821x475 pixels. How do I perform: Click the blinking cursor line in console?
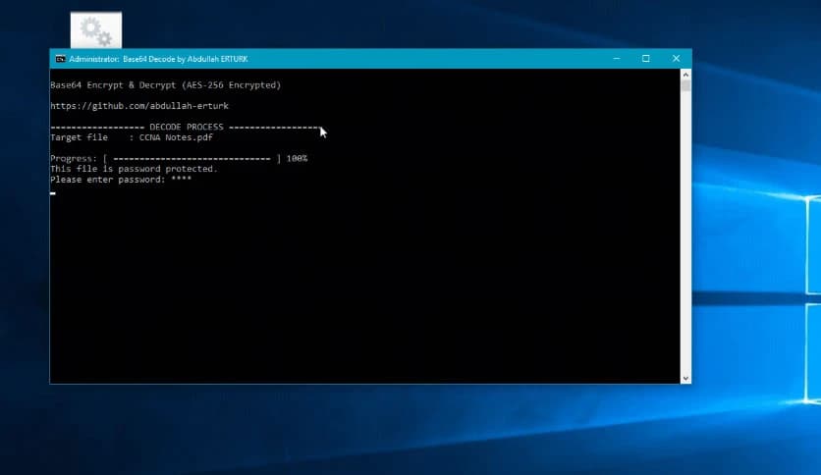coord(53,193)
